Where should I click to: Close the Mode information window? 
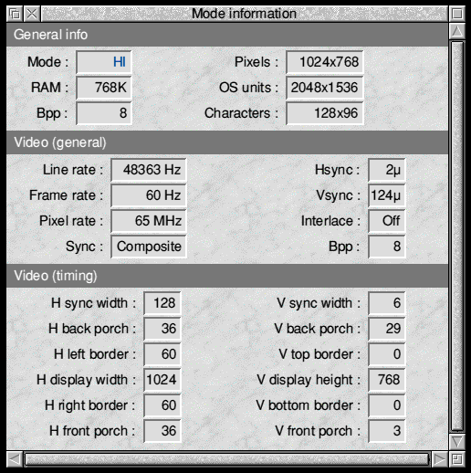point(32,14)
